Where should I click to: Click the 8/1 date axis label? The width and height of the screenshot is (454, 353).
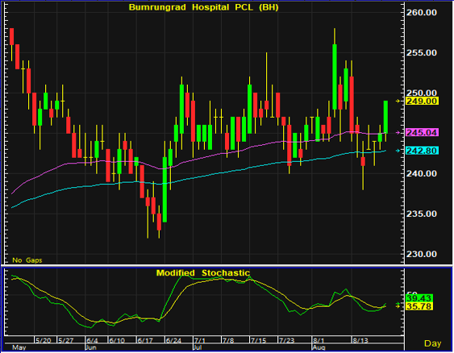click(319, 340)
